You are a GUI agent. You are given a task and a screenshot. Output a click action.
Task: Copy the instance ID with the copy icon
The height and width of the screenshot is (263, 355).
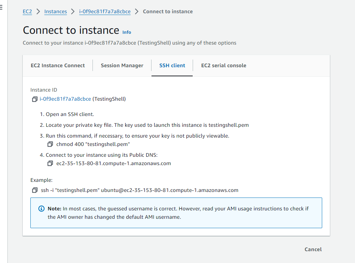(x=35, y=99)
